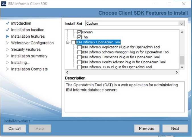Collapse the IBM Informix OpenAdmin Tool tree node
The width and height of the screenshot is (192, 137).
[x=68, y=42]
